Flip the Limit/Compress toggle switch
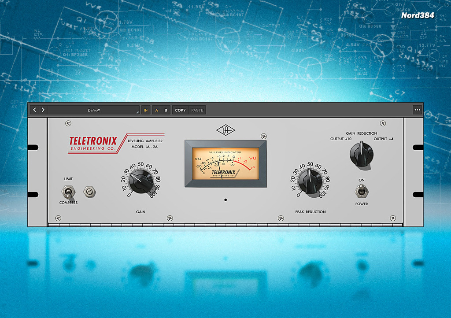Viewport: 451px width, 318px height. click(68, 192)
